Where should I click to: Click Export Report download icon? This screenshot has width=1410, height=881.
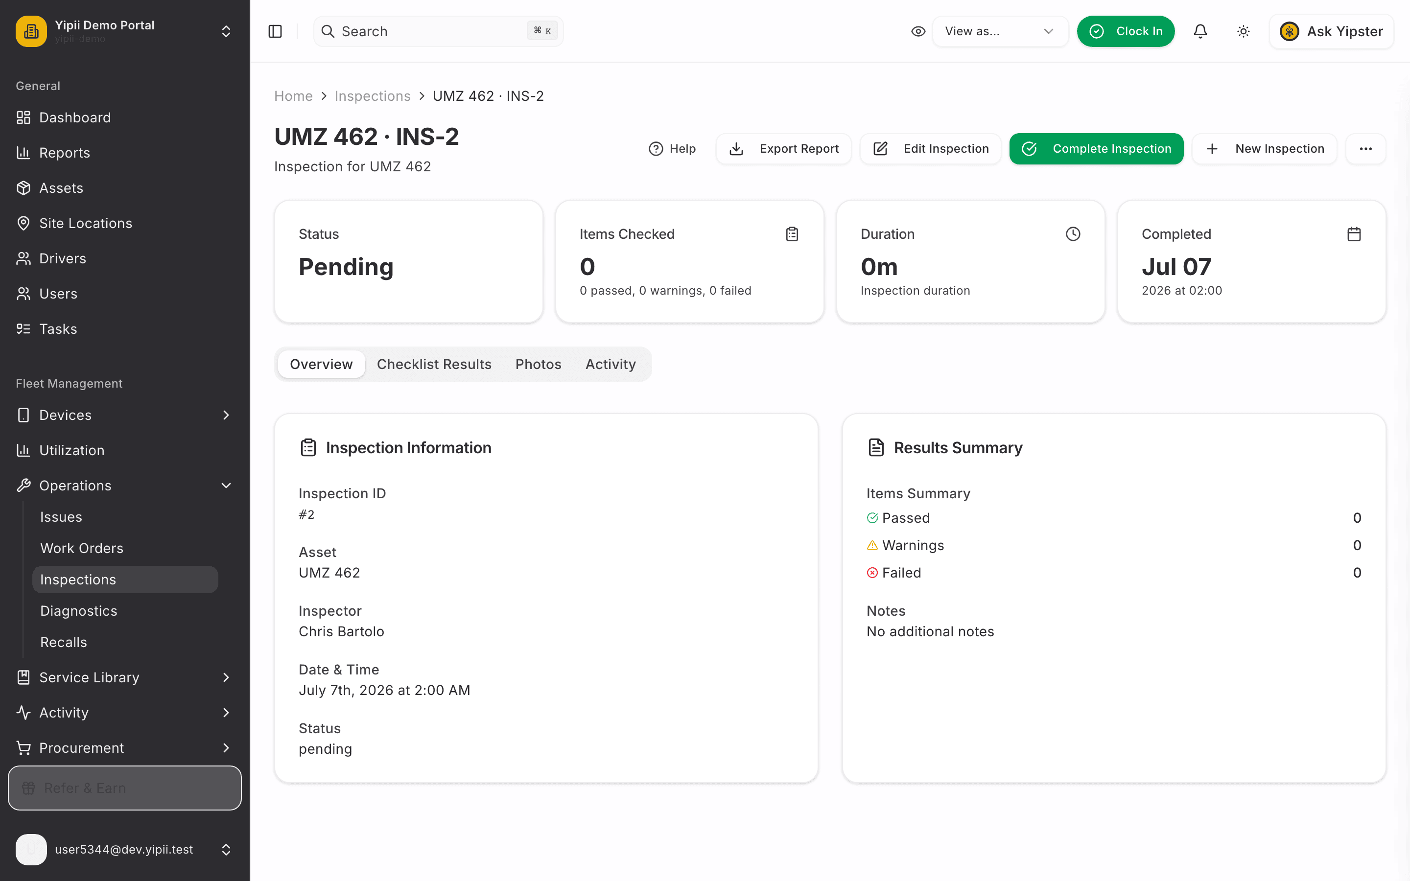(736, 149)
